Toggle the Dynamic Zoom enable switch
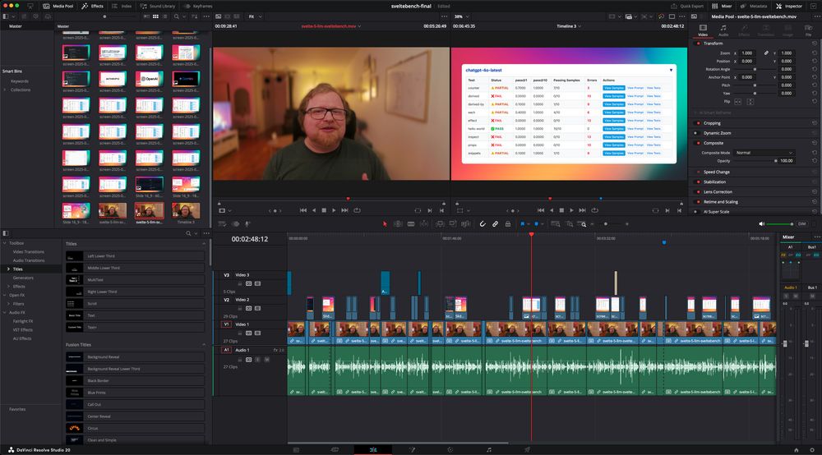822x455 pixels. (x=695, y=133)
